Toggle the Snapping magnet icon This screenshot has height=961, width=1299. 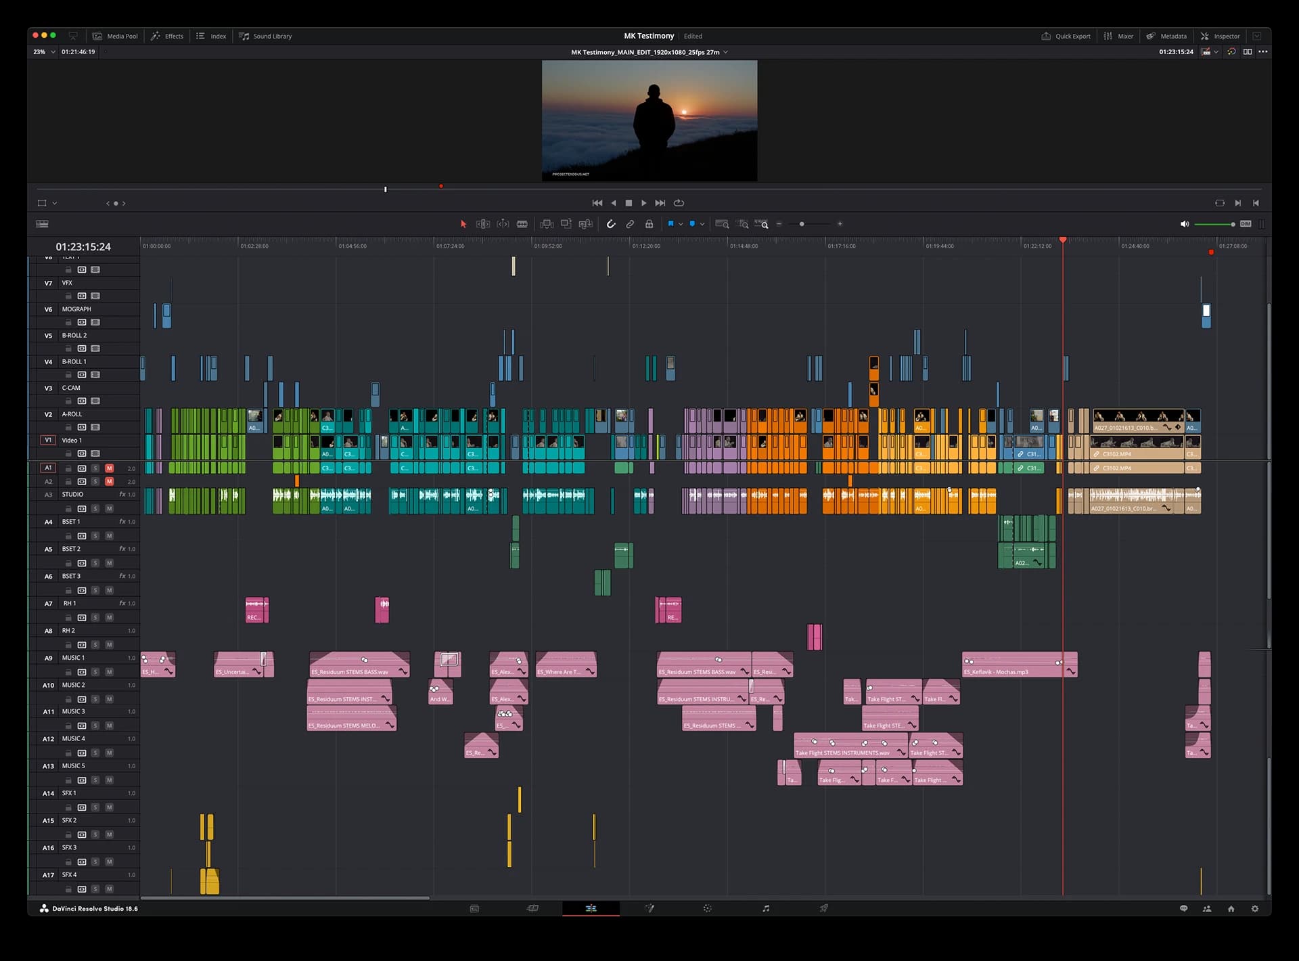[x=611, y=224]
